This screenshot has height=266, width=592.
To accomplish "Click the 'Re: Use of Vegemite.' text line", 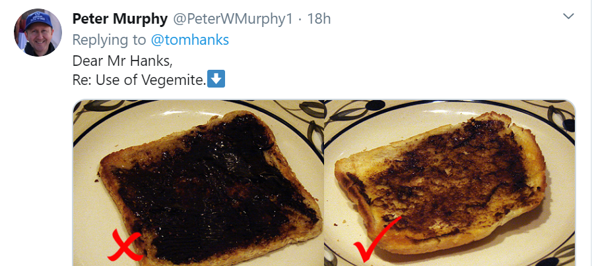I will point(139,80).
